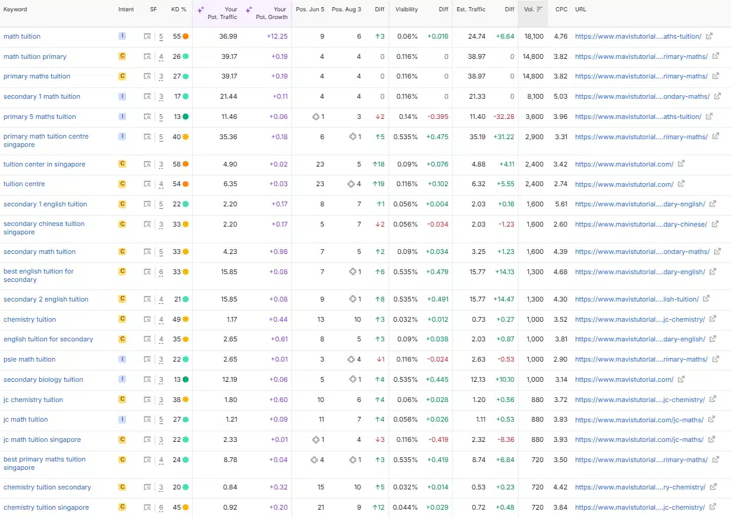The height and width of the screenshot is (518, 731).
Task: Open URL link for jc math tuition row
Action: [x=639, y=419]
